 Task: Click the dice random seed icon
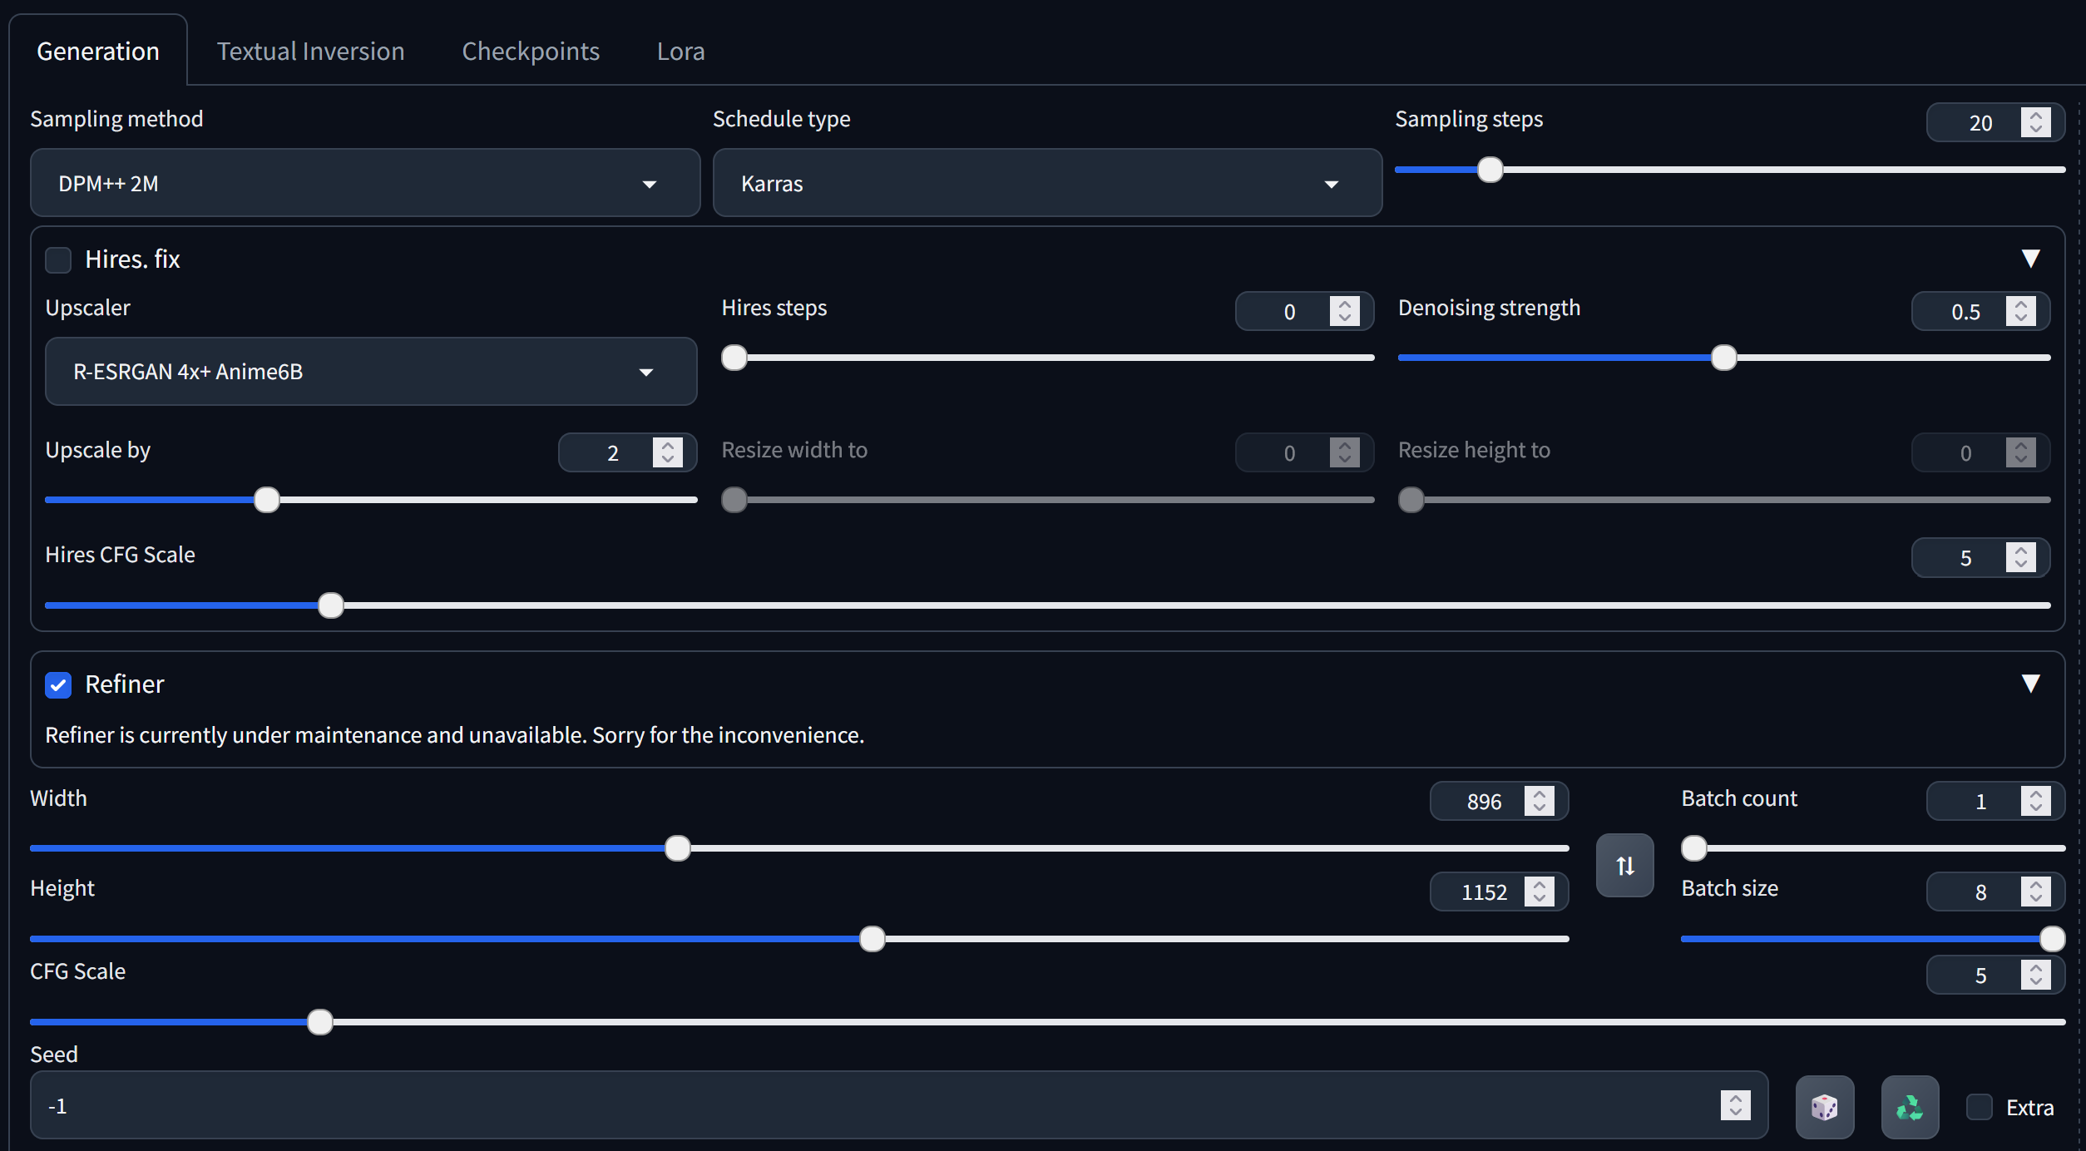click(1824, 1107)
